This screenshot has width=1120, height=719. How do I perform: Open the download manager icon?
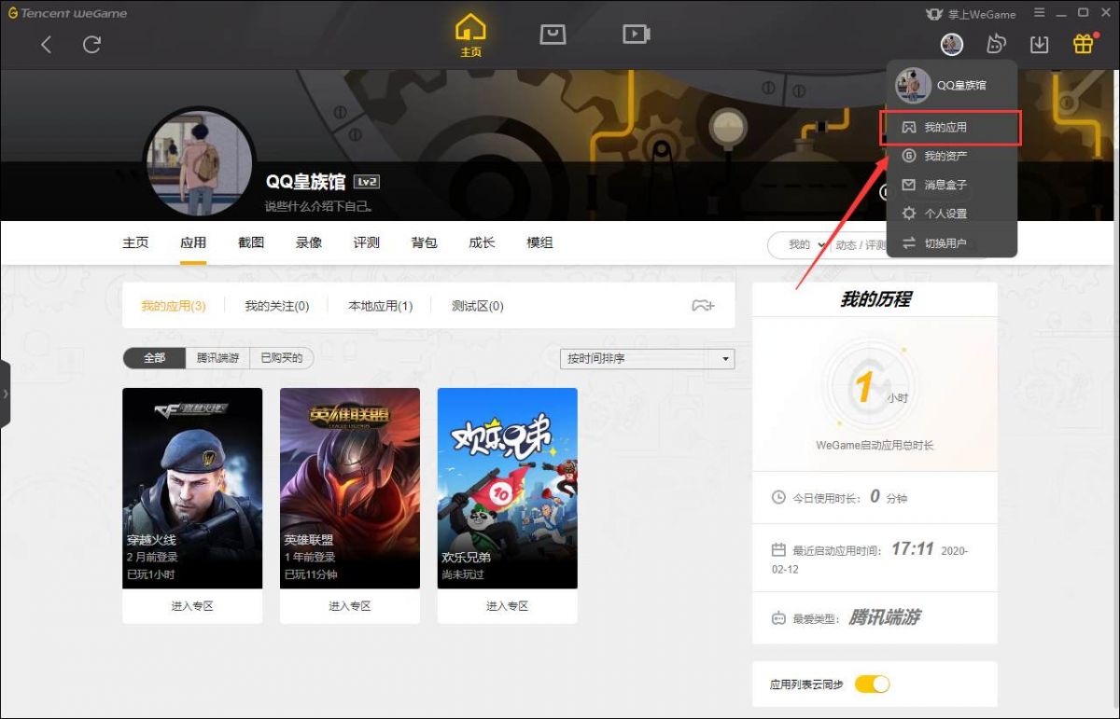point(1039,44)
